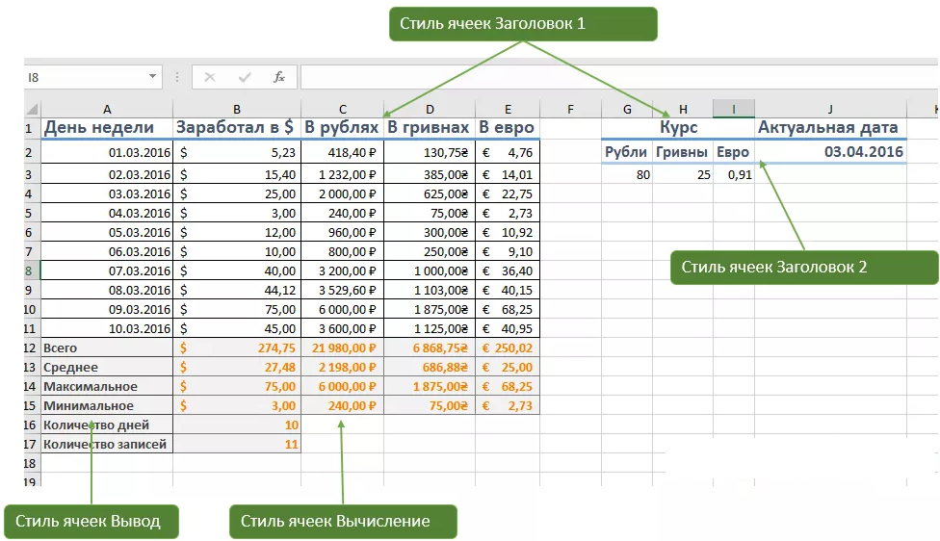Image resolution: width=940 pixels, height=541 pixels.
Task: Click the date cell 03.04.2016
Action: click(x=830, y=152)
